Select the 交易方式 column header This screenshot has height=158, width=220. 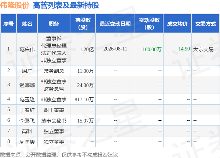(x=206, y=23)
